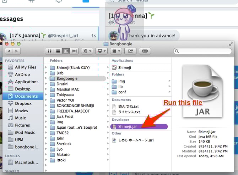This screenshot has width=238, height=175.
Task: Expand arrow beside the Dratini folder
Action: click(108, 84)
